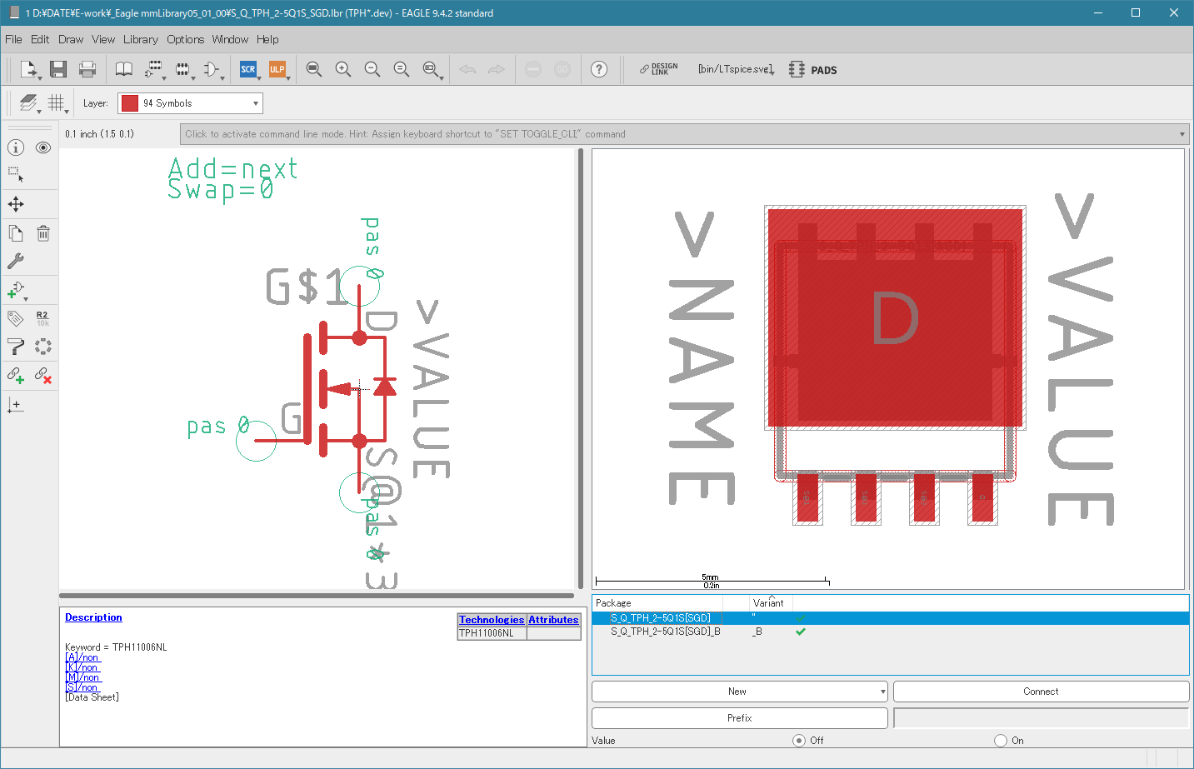This screenshot has width=1194, height=769.
Task: Run a script with SCR icon
Action: (x=248, y=69)
